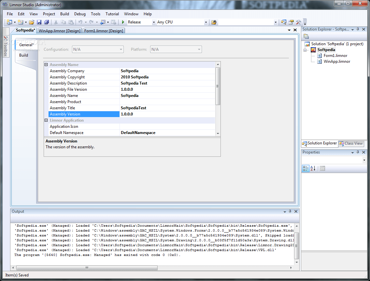Viewport: 370px width, 281px height.
Task: Click the Save All icon
Action: point(47,22)
